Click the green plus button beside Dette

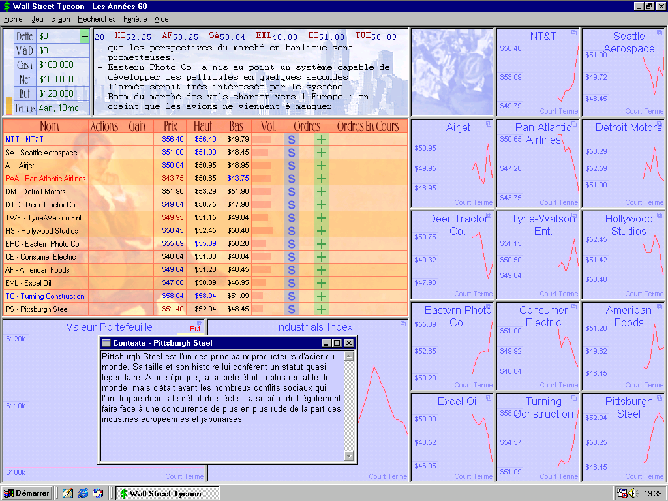tap(85, 37)
